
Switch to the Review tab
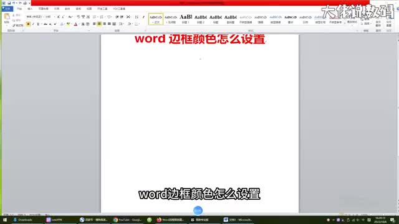79,9
